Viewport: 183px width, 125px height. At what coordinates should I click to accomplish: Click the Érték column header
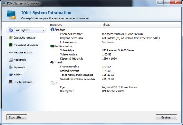pos(142,25)
